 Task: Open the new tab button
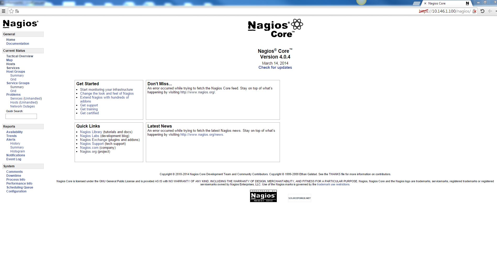pyautogui.click(x=416, y=3)
